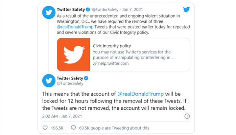Click the 2:02 AM · Jan 7, 2021 timestamp
Viewport: 236px width, 135px height.
(62, 116)
